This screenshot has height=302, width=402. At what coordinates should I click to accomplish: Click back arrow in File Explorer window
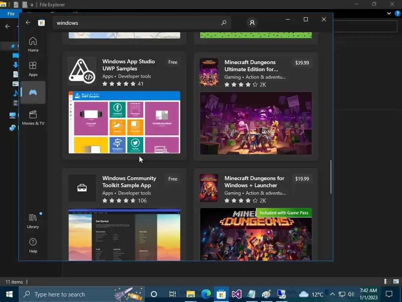pyautogui.click(x=7, y=26)
